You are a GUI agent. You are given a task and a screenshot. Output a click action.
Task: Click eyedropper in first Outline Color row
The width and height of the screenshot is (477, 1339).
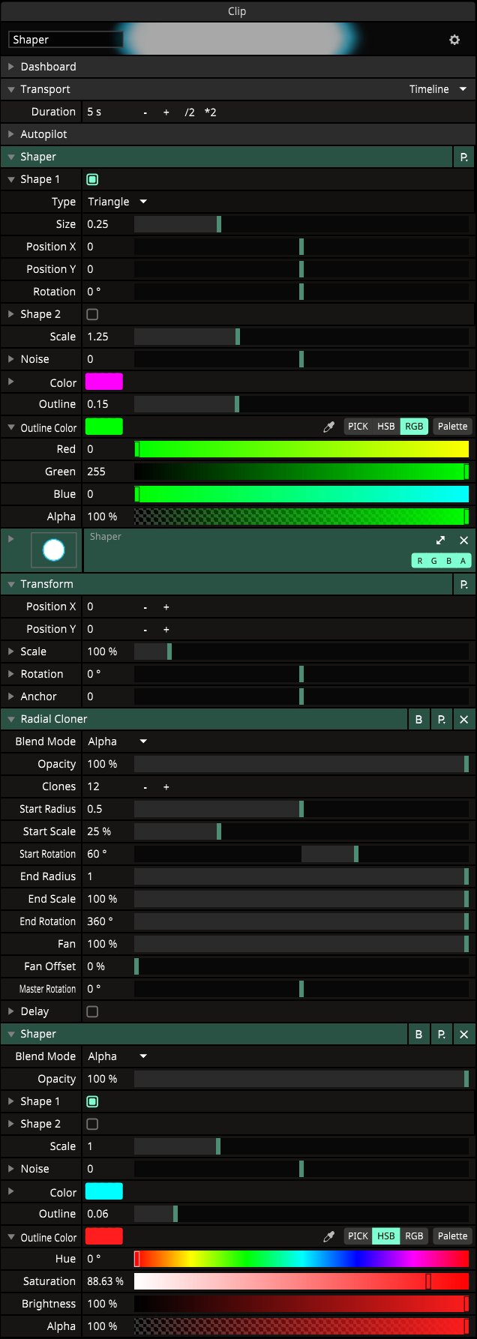click(x=328, y=427)
